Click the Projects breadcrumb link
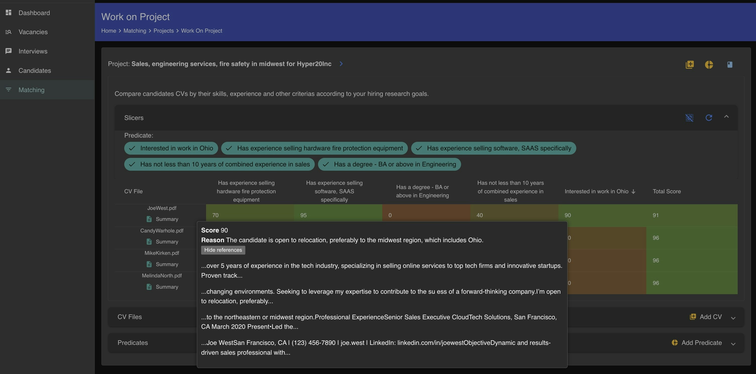Screen dimensions: 756x374 pyautogui.click(x=163, y=31)
